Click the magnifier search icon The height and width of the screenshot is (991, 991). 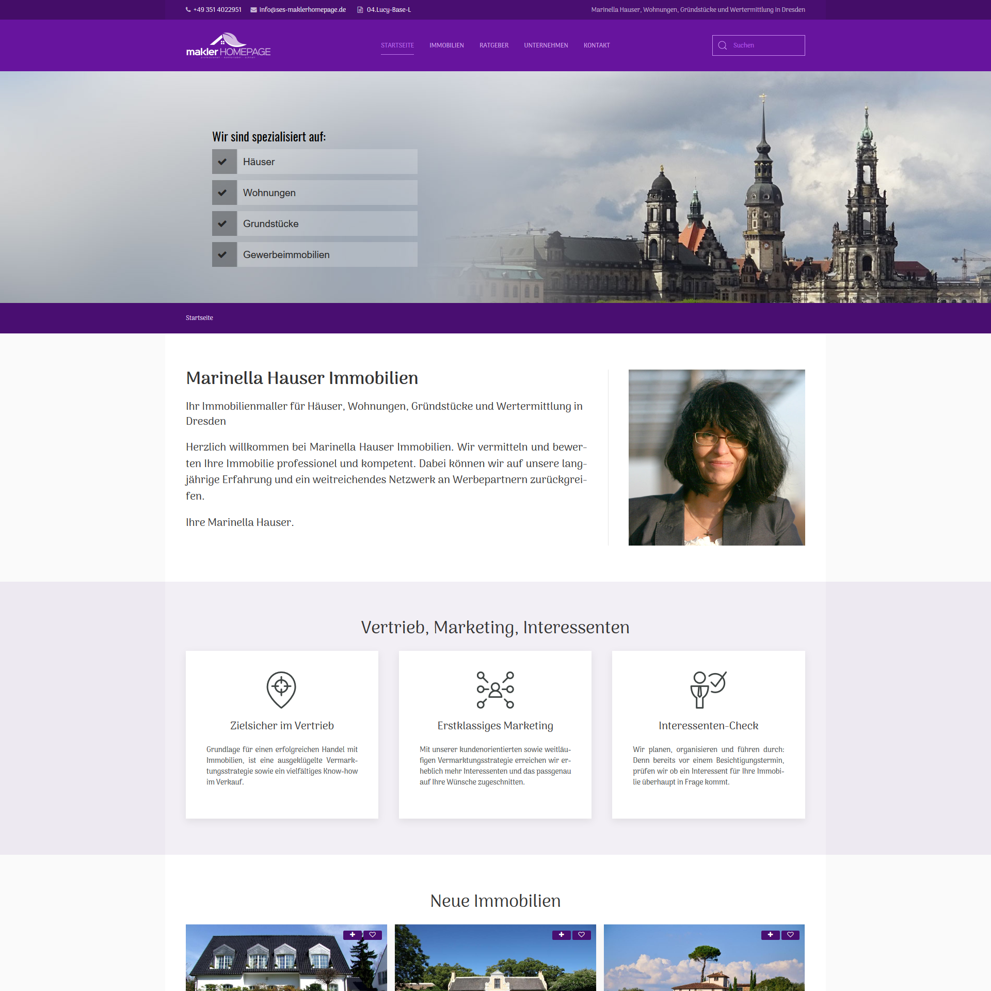tap(723, 45)
